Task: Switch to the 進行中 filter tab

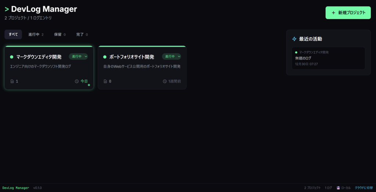Action: (x=36, y=35)
